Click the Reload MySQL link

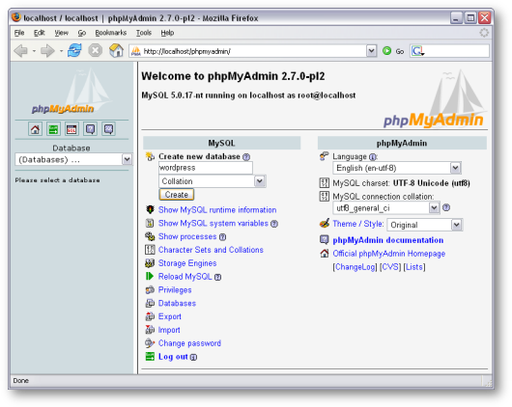click(x=185, y=277)
